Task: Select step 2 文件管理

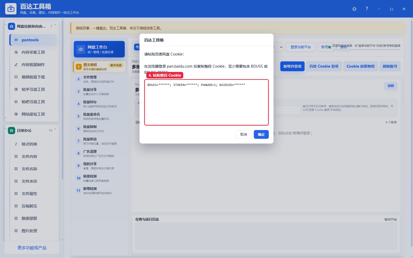Action: (99, 79)
